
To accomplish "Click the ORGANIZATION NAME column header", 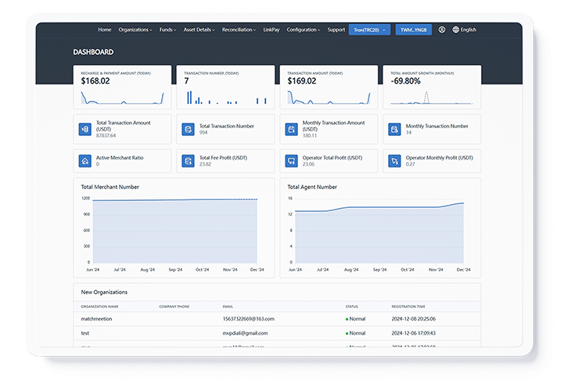I will tap(99, 307).
